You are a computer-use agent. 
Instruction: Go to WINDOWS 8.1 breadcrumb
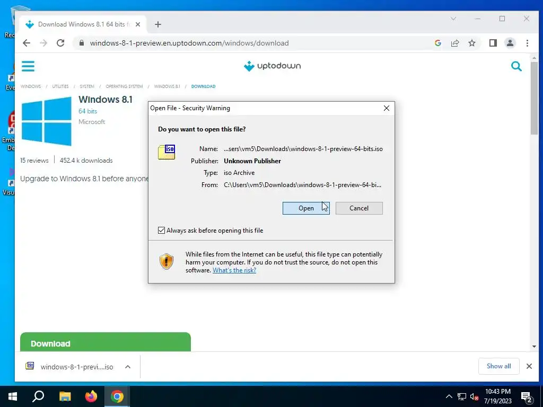[x=167, y=86]
